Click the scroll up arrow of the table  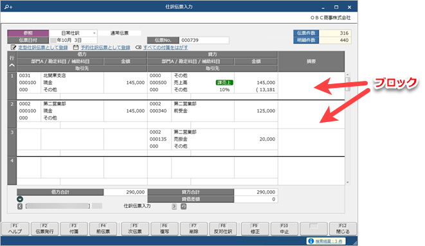pyautogui.click(x=347, y=75)
